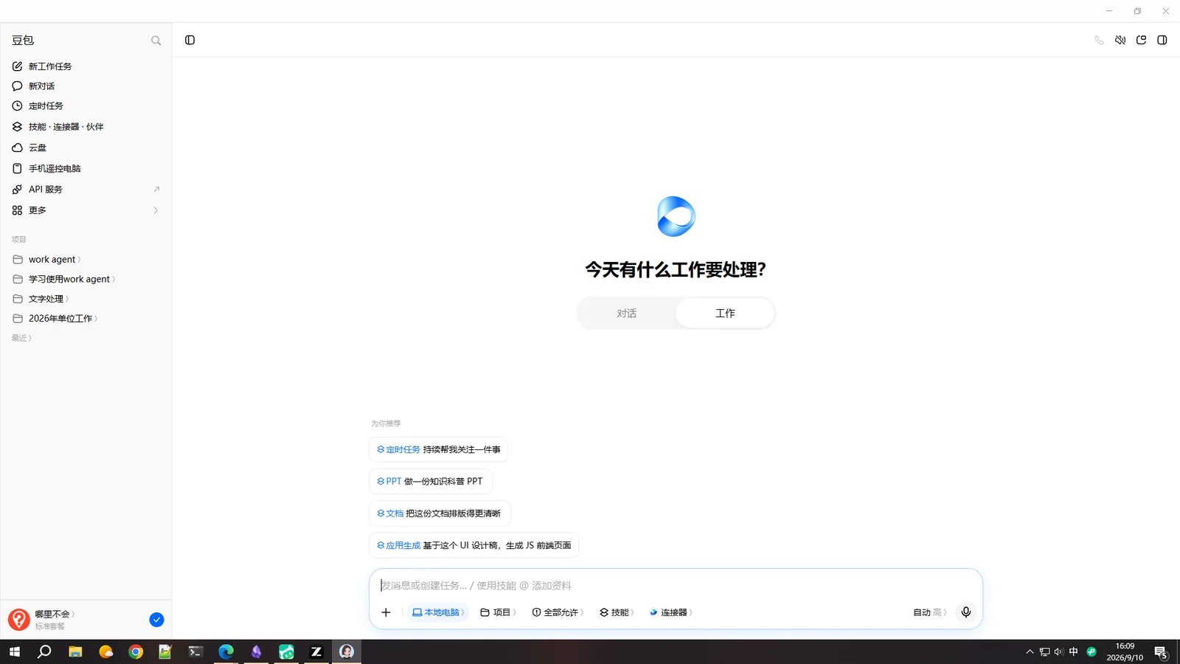The height and width of the screenshot is (664, 1180).
Task: Open 技能 · 连接器 · 伙伴 in the sidebar
Action: click(86, 127)
